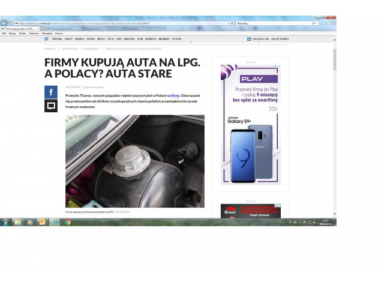Open Windows Start menu orb
384x288 pixels.
5,222
